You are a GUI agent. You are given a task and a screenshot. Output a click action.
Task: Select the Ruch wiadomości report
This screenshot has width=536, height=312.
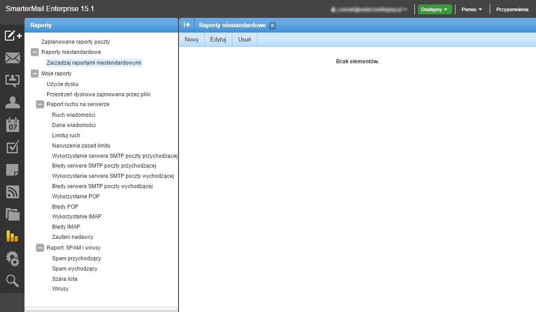tap(74, 115)
